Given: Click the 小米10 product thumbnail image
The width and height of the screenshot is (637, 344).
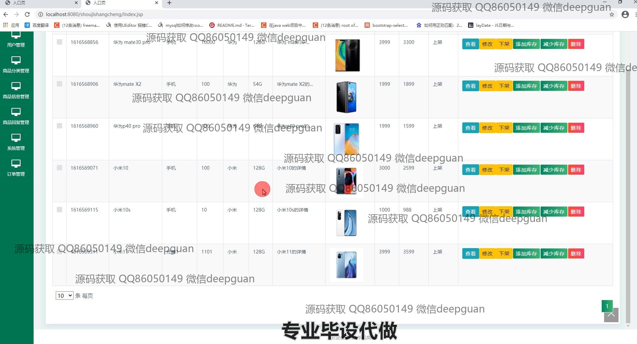Looking at the screenshot, I should click(x=346, y=181).
